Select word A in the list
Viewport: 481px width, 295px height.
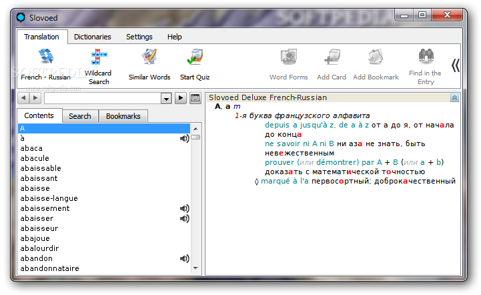(x=104, y=128)
